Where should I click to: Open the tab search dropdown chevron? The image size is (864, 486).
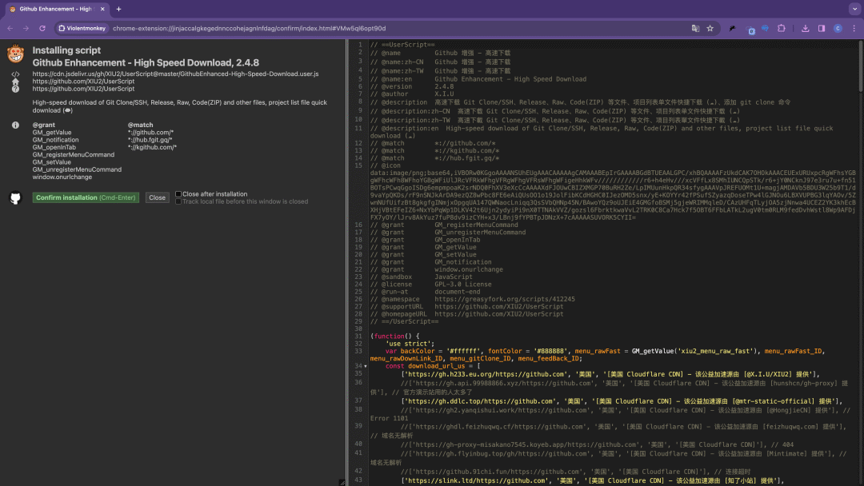(854, 9)
